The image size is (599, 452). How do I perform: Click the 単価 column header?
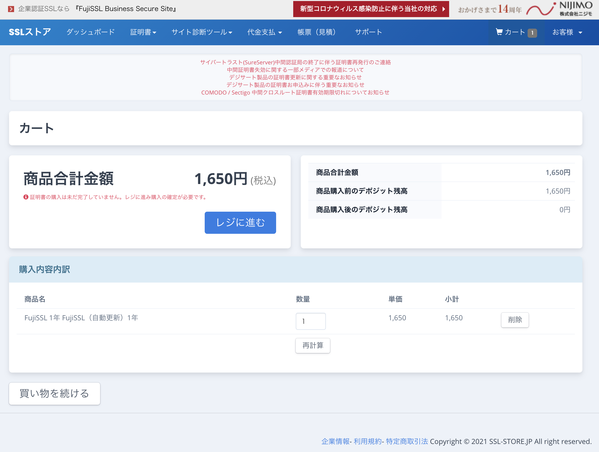point(395,299)
